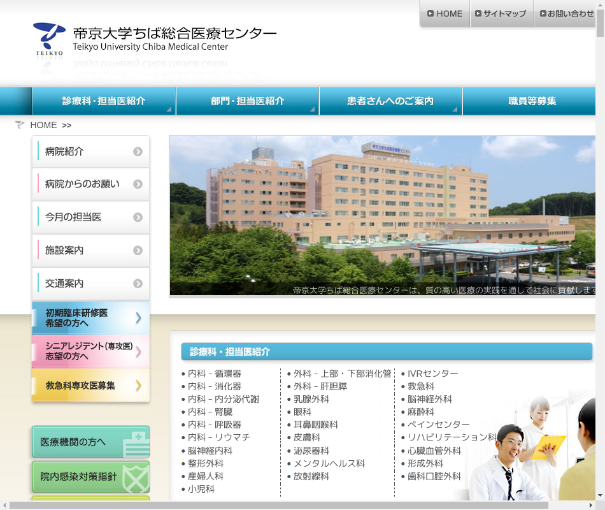
Task: Click the arrow icon beside 今月の担当医
Action: [x=138, y=217]
